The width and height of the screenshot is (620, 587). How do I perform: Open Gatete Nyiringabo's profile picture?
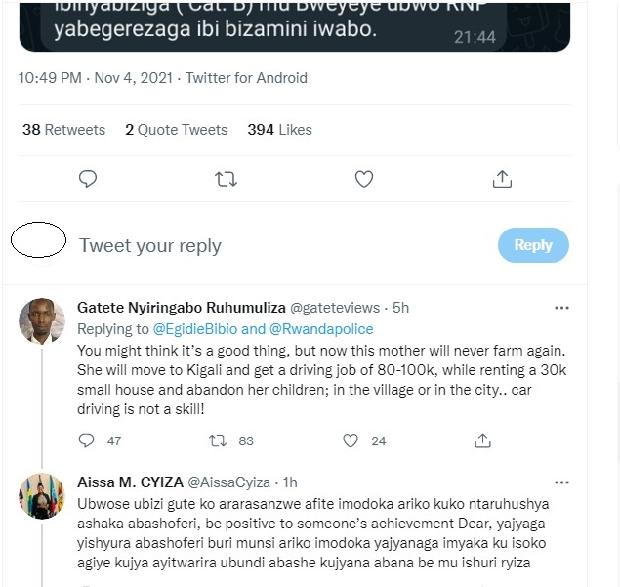[42, 320]
